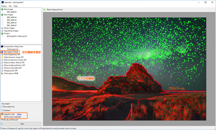Select star image DSC_4895.tif
The height and width of the screenshot is (130, 216).
click(x=12, y=23)
